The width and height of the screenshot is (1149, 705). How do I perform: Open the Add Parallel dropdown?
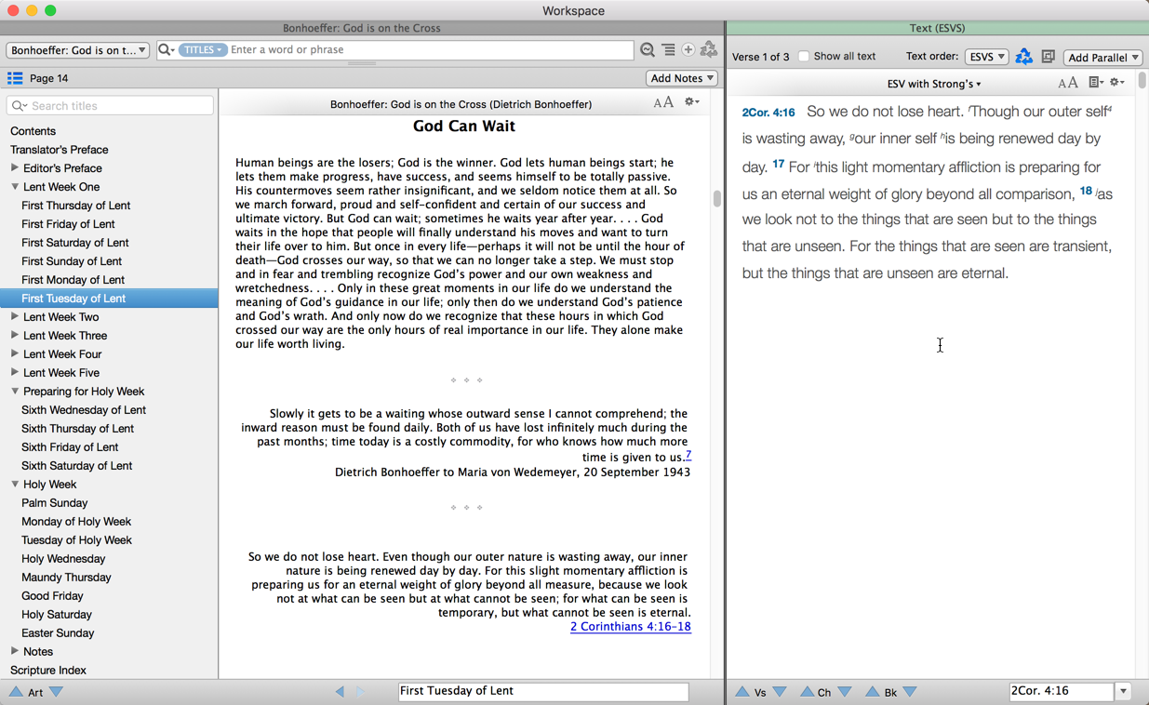1103,57
